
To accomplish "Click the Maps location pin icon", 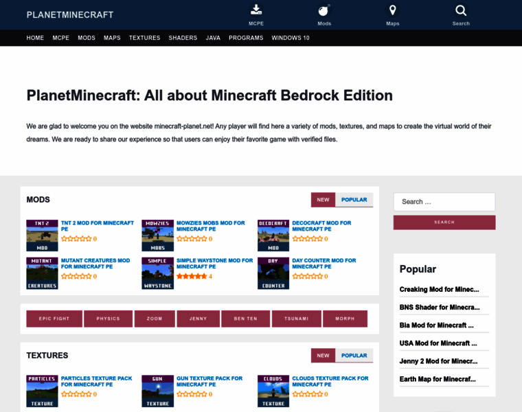I will [x=392, y=10].
